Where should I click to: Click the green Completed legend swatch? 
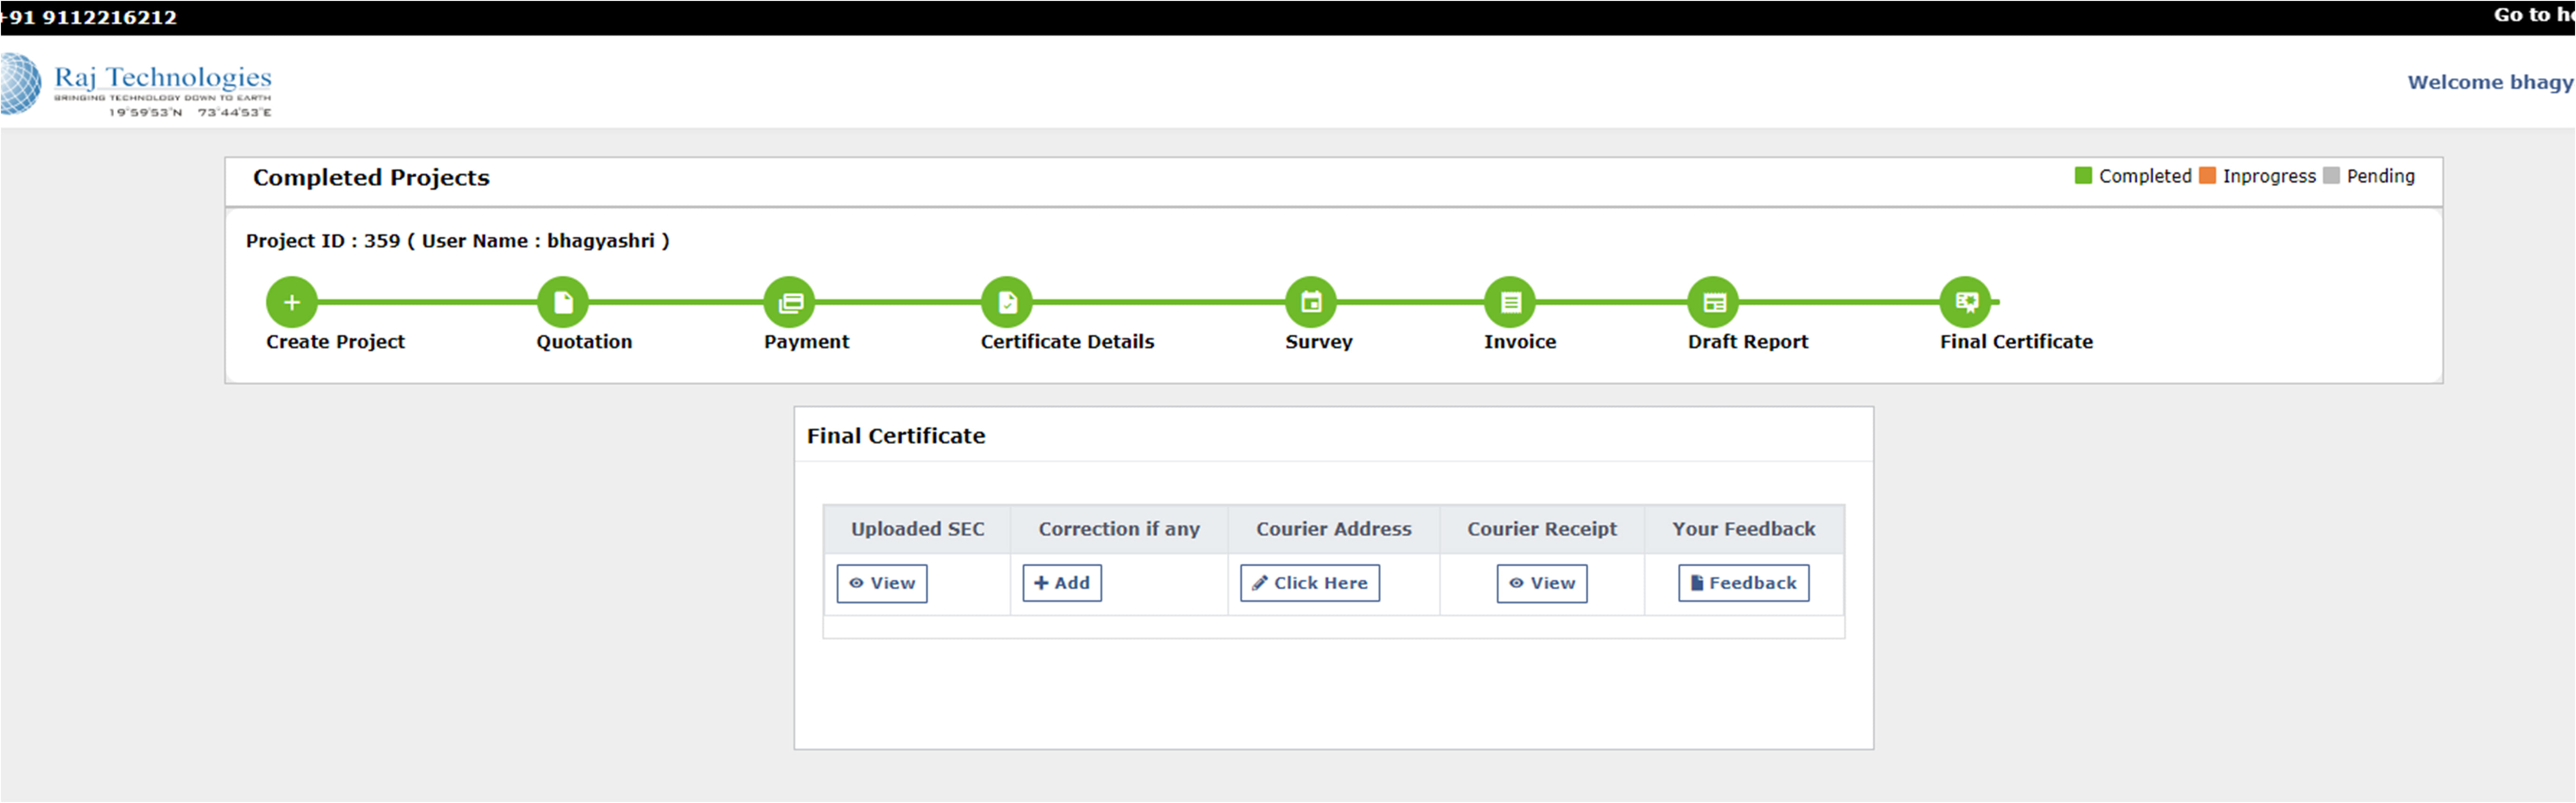pyautogui.click(x=2083, y=176)
